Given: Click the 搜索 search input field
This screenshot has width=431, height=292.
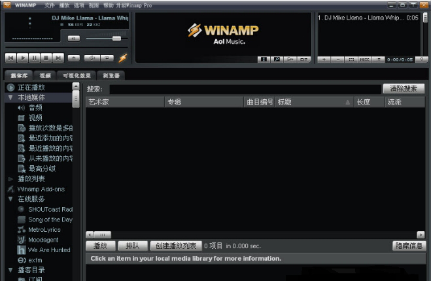Looking at the screenshot, I should coord(245,89).
